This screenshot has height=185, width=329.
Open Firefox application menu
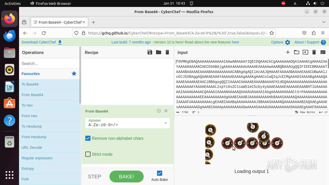[323, 33]
